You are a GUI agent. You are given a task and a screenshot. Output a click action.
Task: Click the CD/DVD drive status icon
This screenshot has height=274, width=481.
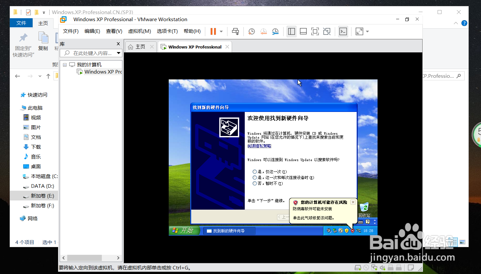[x=366, y=268]
